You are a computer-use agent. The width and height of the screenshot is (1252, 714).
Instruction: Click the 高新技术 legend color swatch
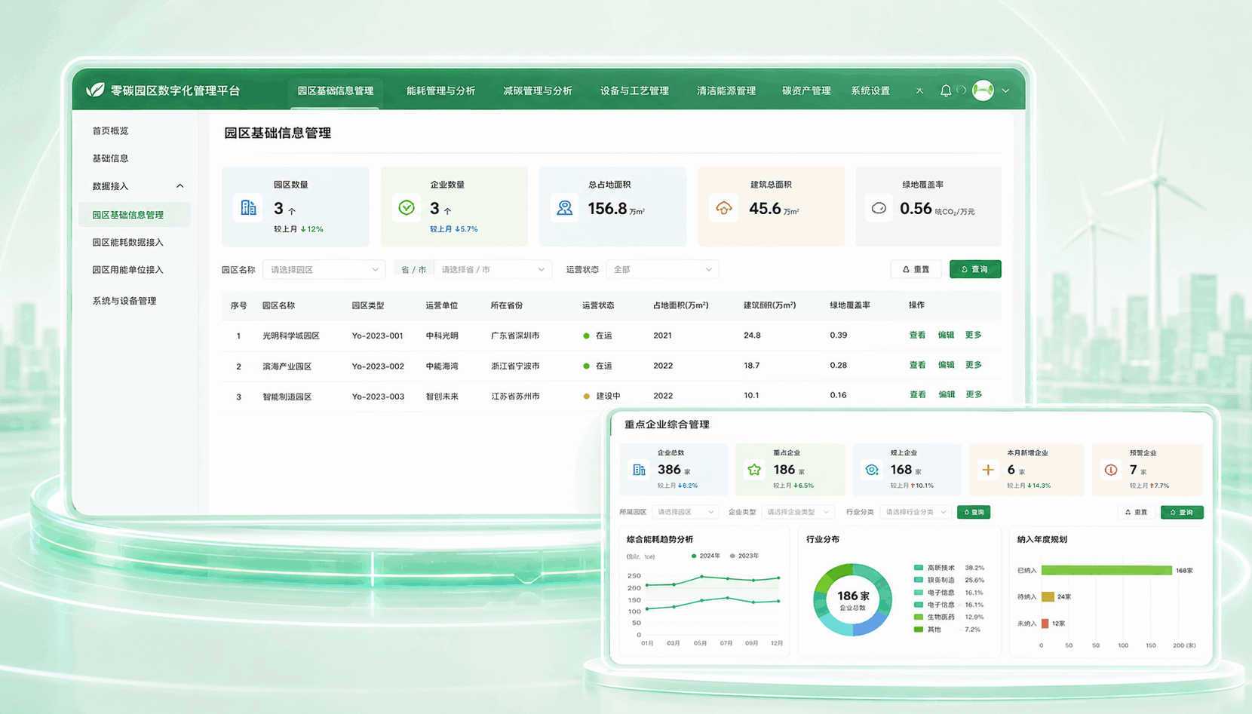(918, 568)
